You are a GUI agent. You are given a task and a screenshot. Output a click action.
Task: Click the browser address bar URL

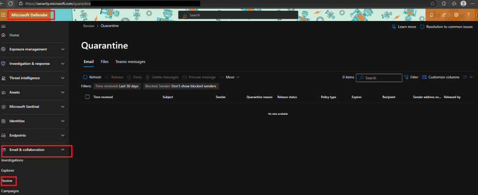click(58, 4)
